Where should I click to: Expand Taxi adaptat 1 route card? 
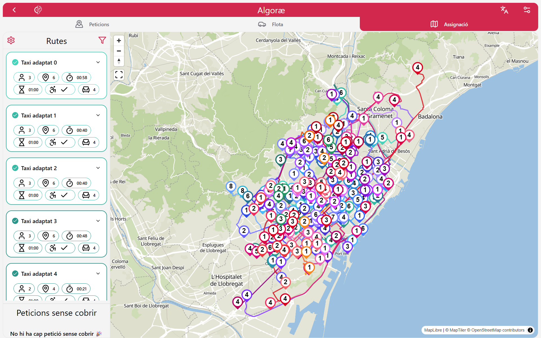pyautogui.click(x=98, y=115)
